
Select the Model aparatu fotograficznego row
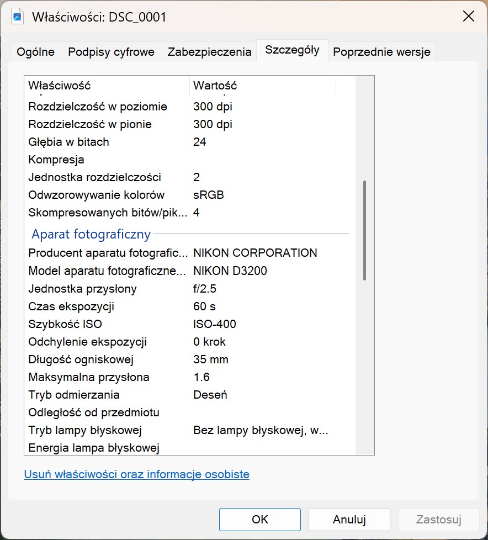click(x=189, y=271)
